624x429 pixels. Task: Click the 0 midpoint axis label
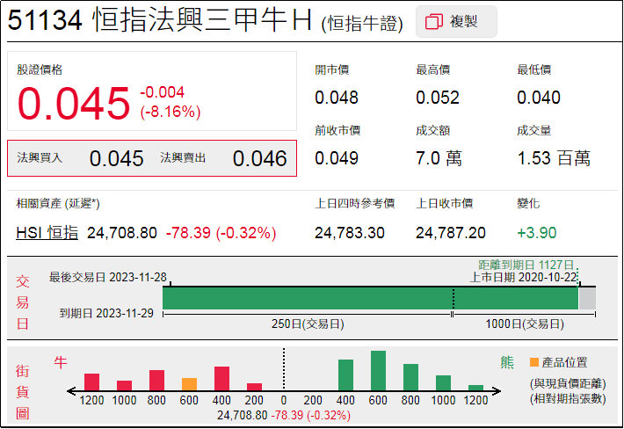(283, 400)
